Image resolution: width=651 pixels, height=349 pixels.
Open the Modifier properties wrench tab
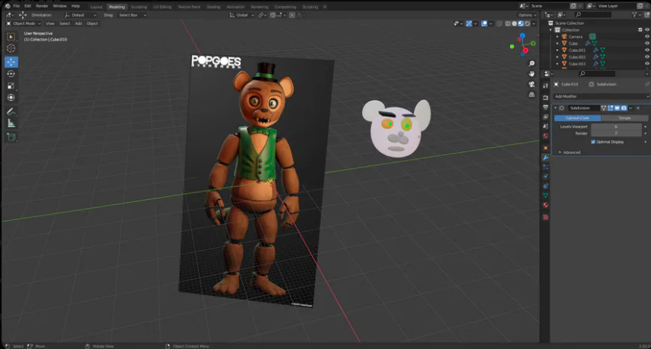tap(546, 157)
